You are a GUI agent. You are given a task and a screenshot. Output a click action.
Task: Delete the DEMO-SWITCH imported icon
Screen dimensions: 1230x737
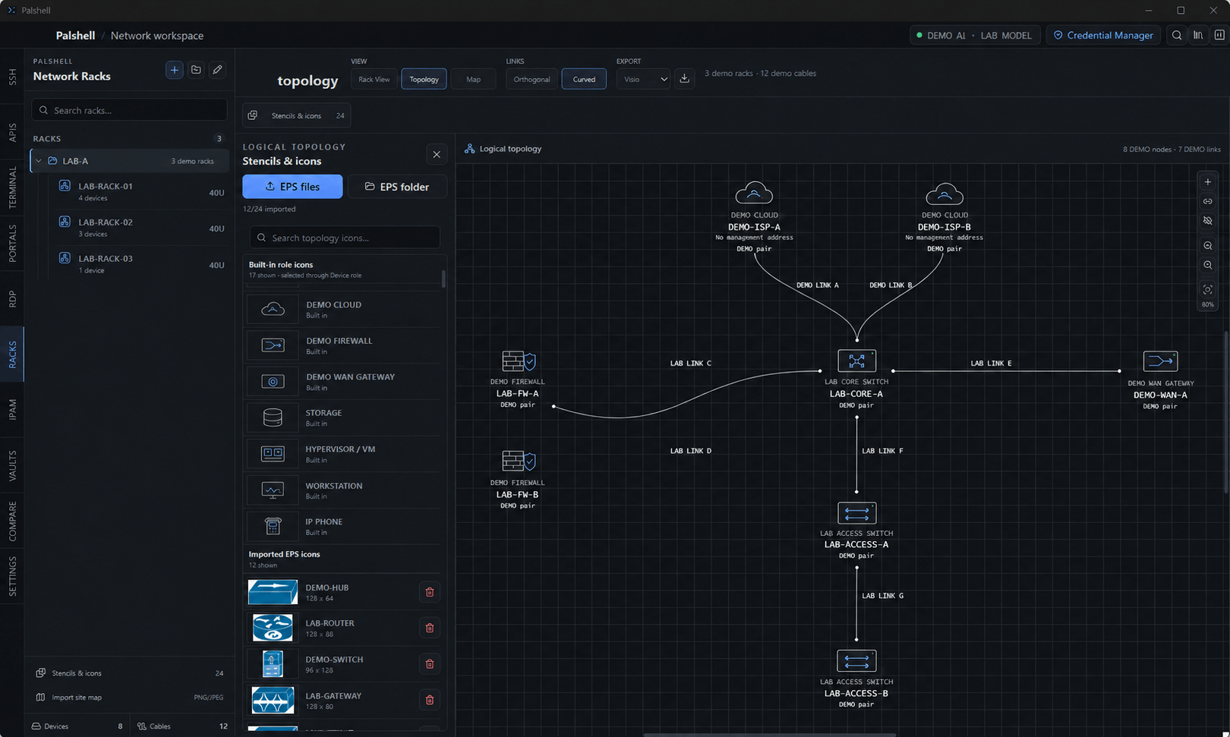(x=430, y=664)
